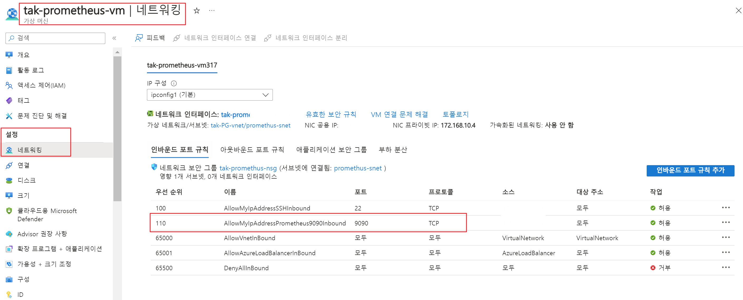Open 클라우드용 Microsoft Defender item
Screen dimensions: 743x300
[x=47, y=215]
